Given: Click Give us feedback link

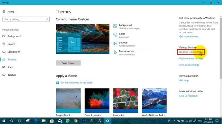Looking at the screenshot, I should (x=188, y=96).
